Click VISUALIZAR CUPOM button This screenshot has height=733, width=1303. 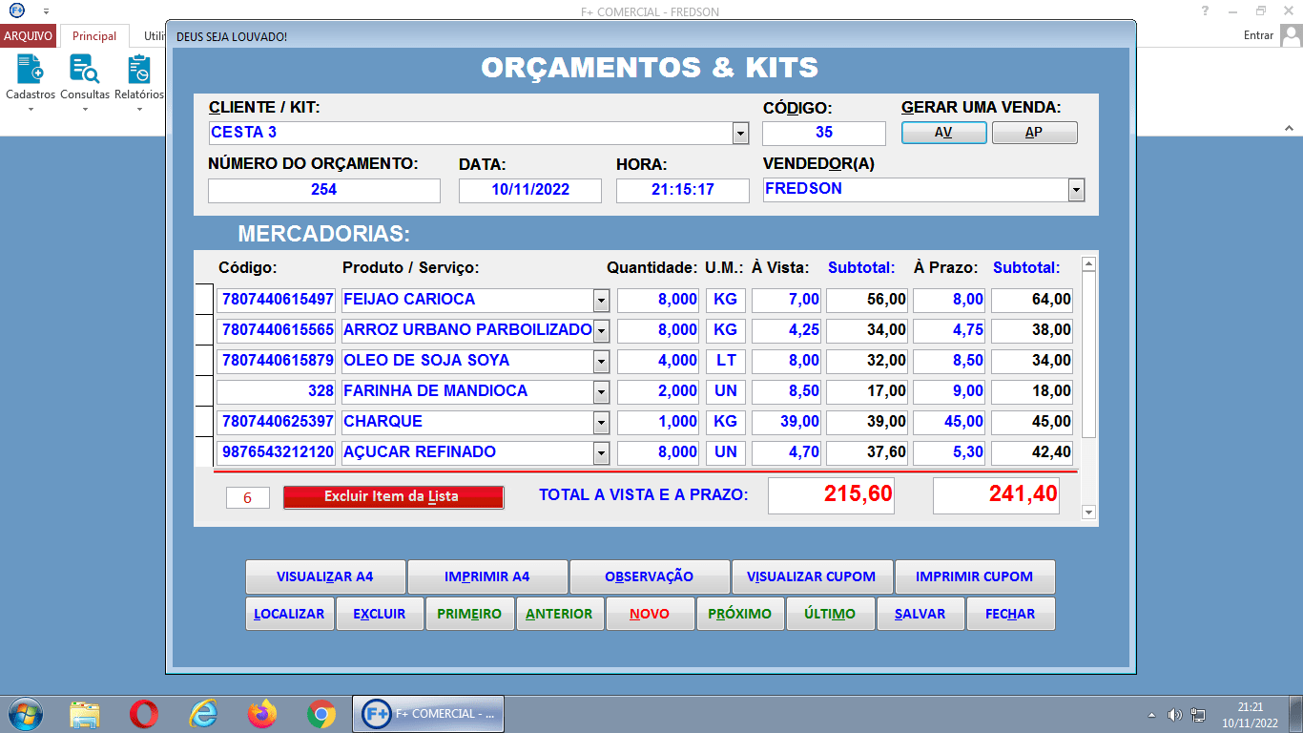point(812,577)
